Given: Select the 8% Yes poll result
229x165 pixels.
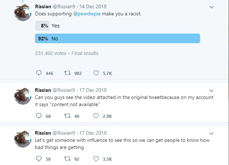Looking at the screenshot, I should point(47,26).
